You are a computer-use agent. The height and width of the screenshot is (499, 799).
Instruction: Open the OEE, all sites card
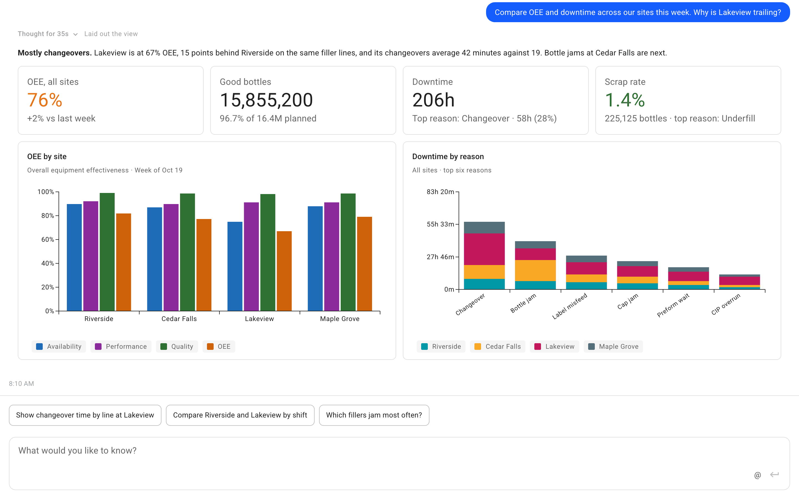[x=111, y=100]
